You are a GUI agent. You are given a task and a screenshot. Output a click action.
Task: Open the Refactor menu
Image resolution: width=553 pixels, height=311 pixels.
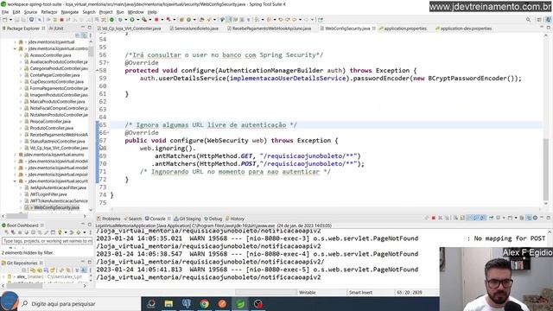(49, 12)
